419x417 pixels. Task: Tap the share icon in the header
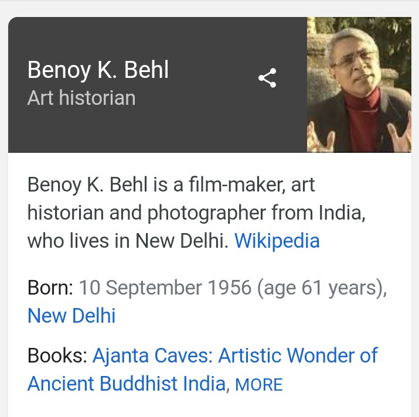click(267, 78)
